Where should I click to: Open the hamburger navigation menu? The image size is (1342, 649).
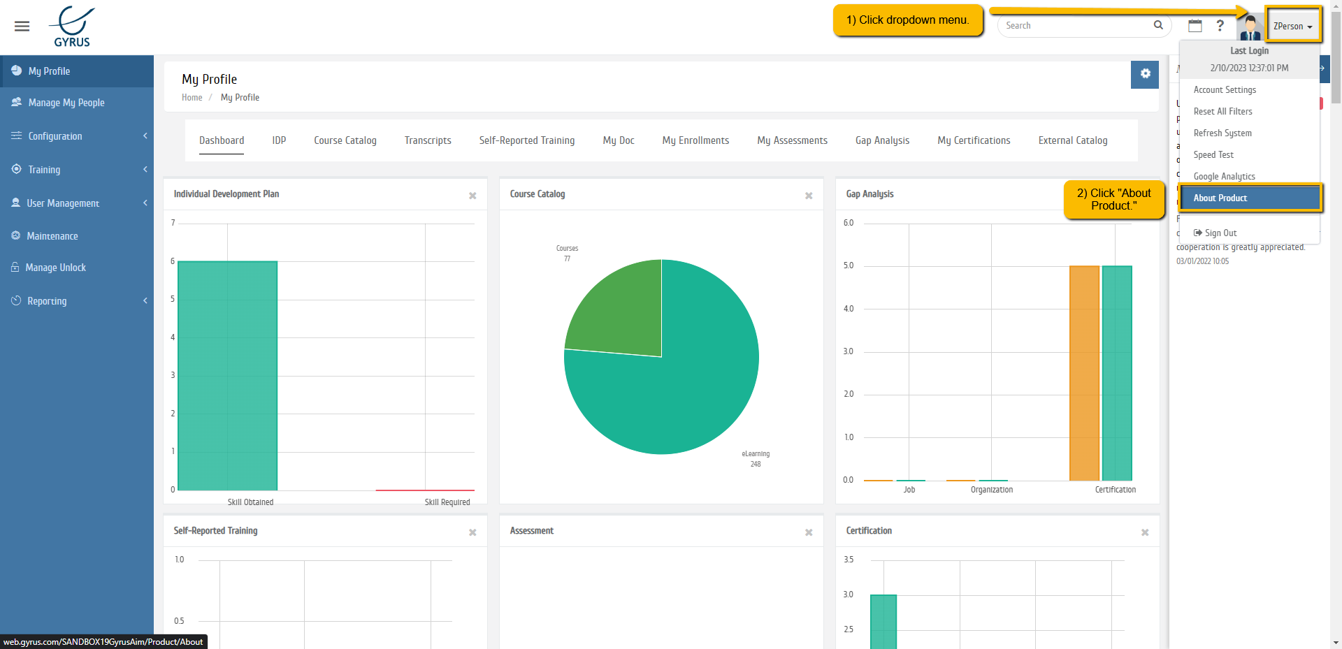click(22, 27)
